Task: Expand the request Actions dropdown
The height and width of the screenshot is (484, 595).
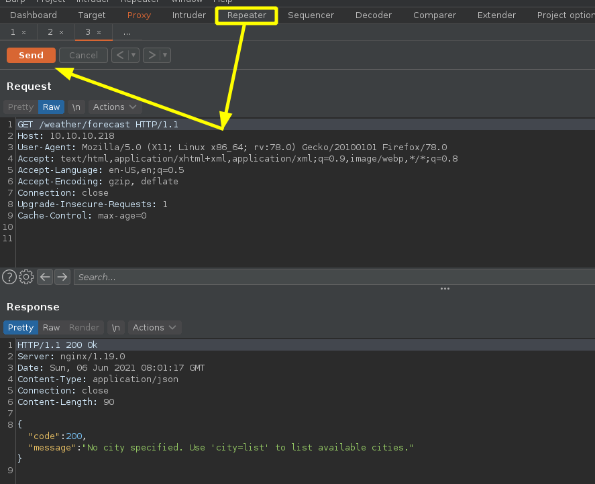Action: [114, 107]
